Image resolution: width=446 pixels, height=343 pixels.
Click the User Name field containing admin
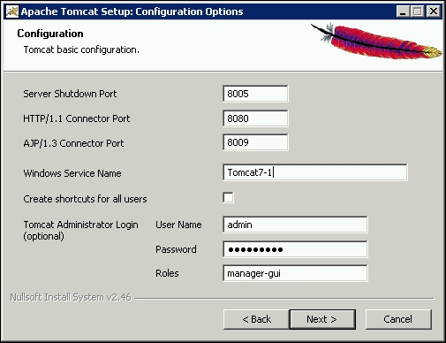[x=295, y=225]
